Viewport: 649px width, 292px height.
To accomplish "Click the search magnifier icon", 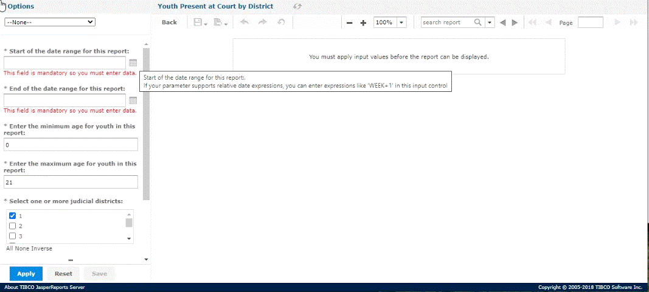I will click(x=478, y=23).
